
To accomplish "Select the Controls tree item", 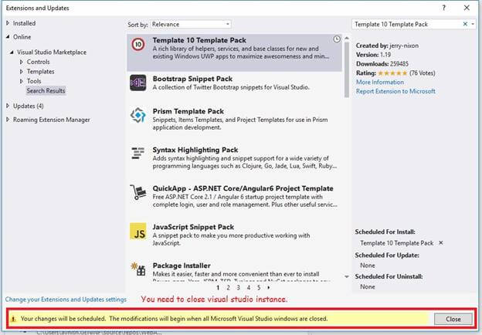I will [38, 62].
